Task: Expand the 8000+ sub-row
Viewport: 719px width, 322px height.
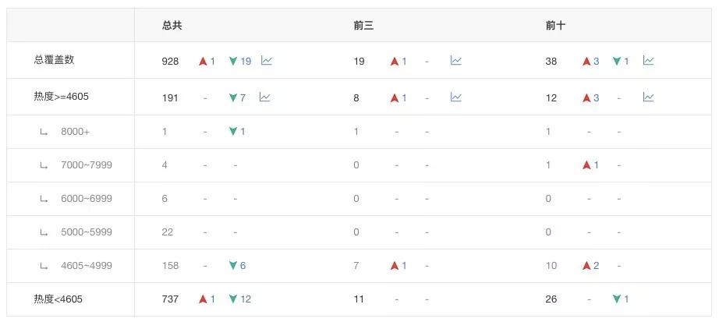Action: point(75,132)
